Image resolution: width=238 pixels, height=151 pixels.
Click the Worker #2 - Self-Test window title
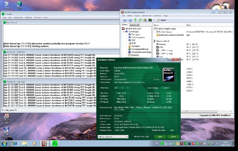[16, 82]
